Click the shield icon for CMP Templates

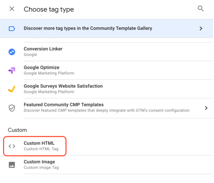(12, 108)
